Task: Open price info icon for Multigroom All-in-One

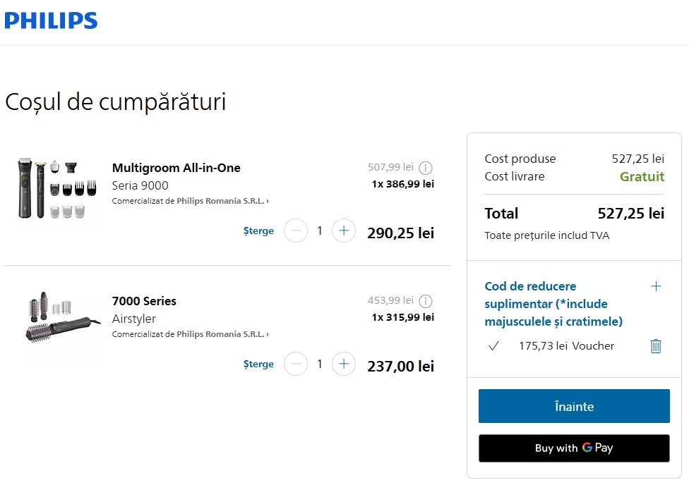Action: [x=426, y=168]
